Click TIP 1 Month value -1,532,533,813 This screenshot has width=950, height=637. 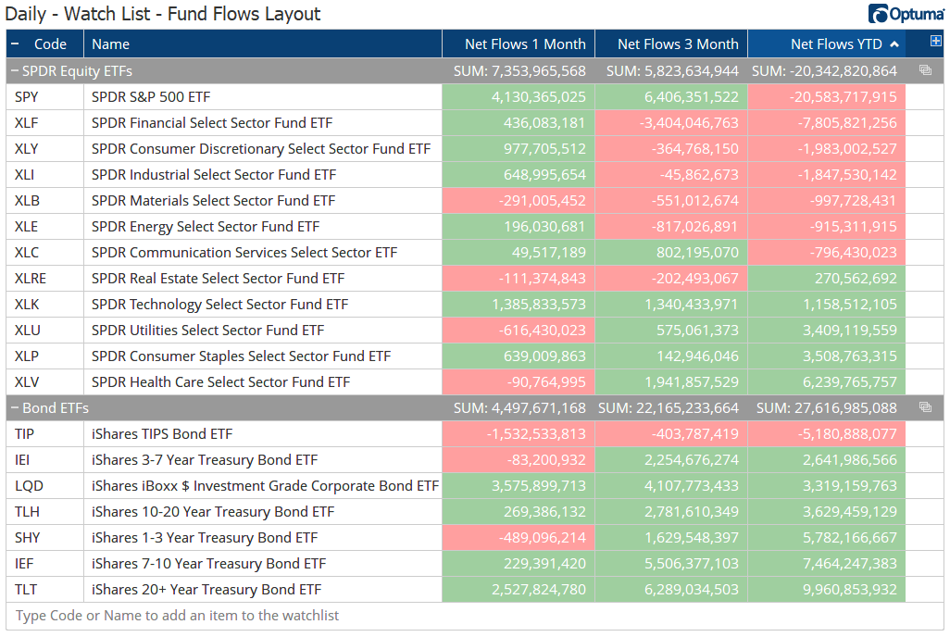536,434
